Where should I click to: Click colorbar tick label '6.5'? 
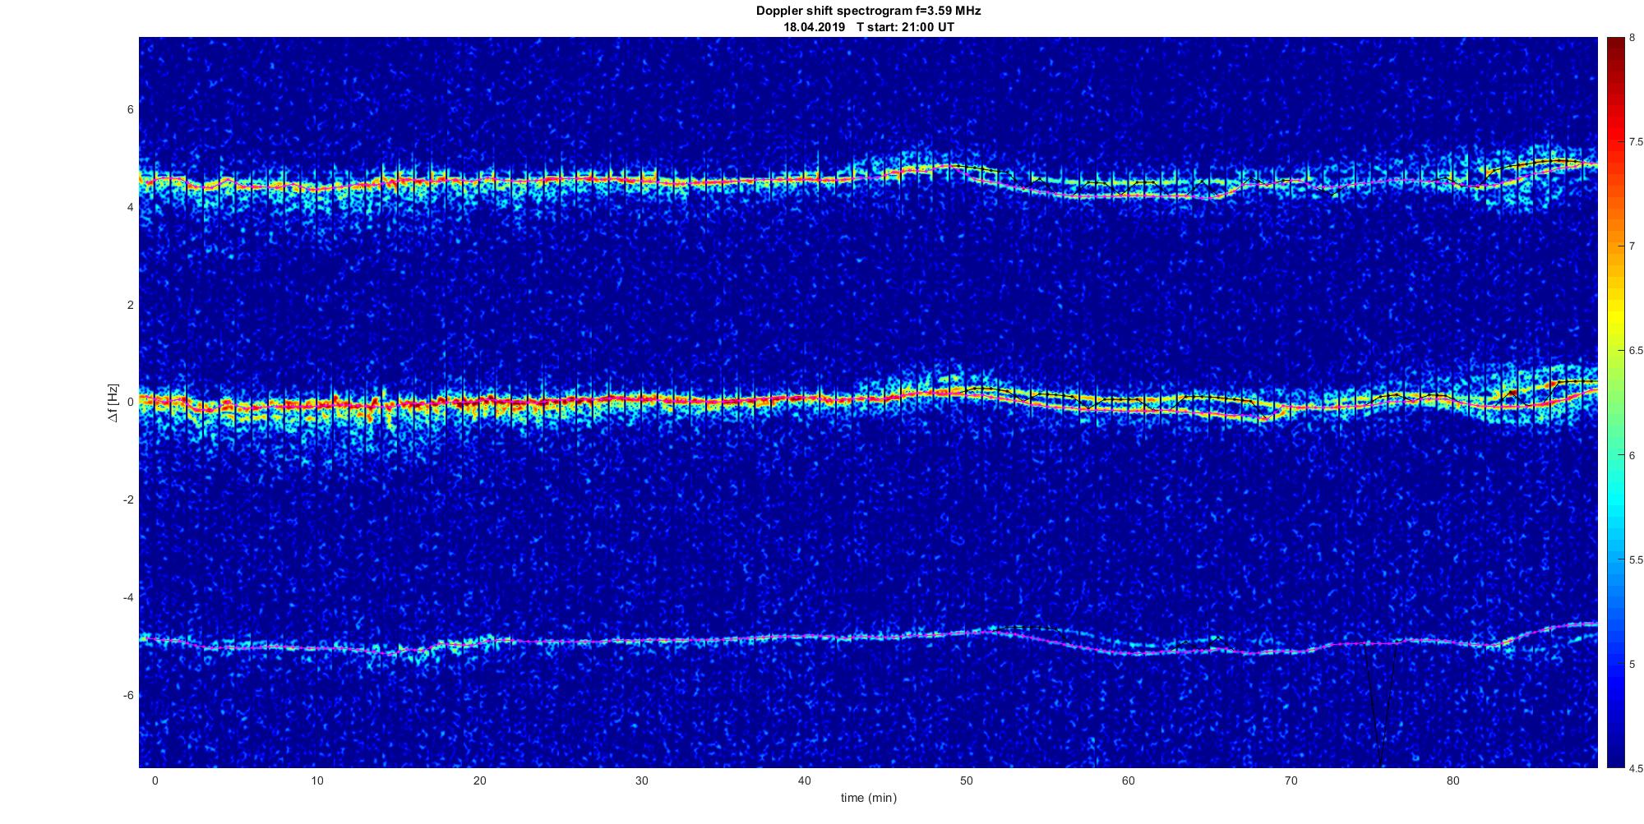pos(1635,351)
